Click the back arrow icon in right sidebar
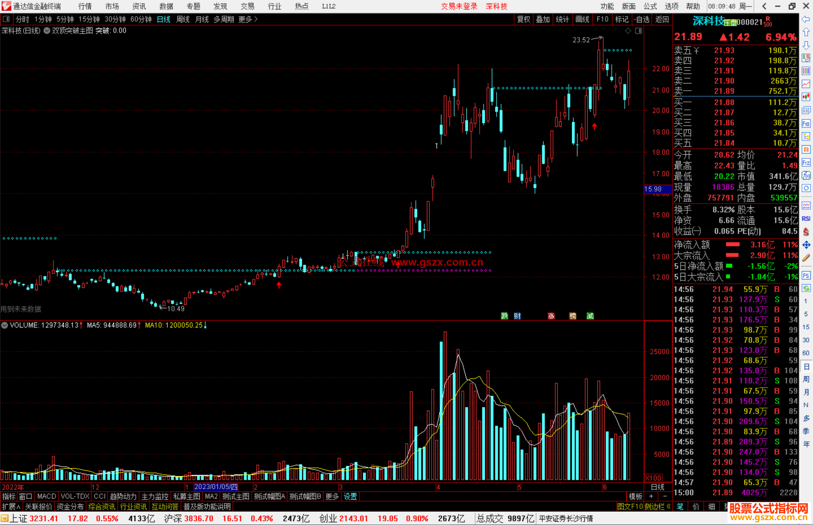 tap(806, 19)
